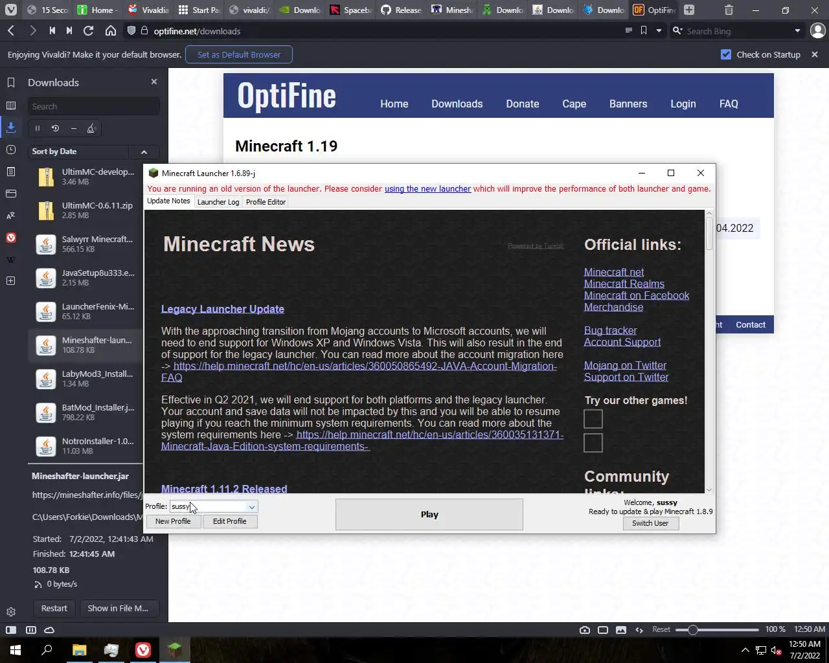Click the Bug tracker link
The width and height of the screenshot is (829, 663).
[x=610, y=331]
